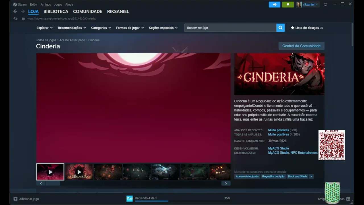Open developer MyACG Studio link
364x205 pixels.
tap(278, 148)
